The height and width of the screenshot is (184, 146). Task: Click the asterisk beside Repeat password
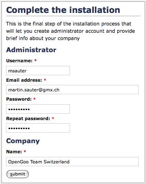(x=53, y=118)
